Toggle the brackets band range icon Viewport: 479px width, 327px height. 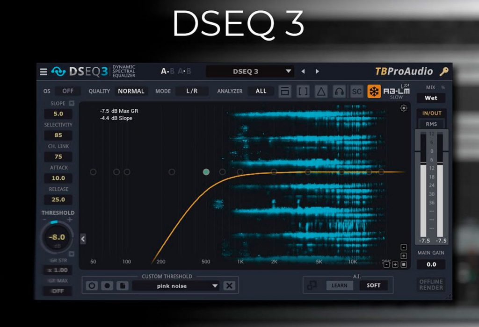pyautogui.click(x=303, y=91)
